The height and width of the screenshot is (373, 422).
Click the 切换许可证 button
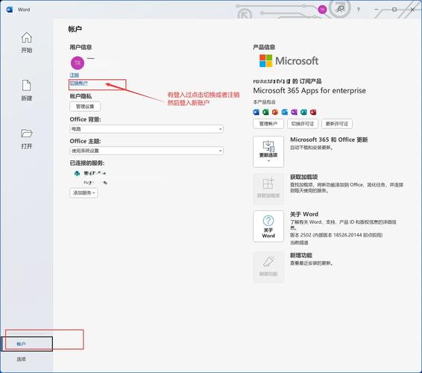(x=303, y=124)
